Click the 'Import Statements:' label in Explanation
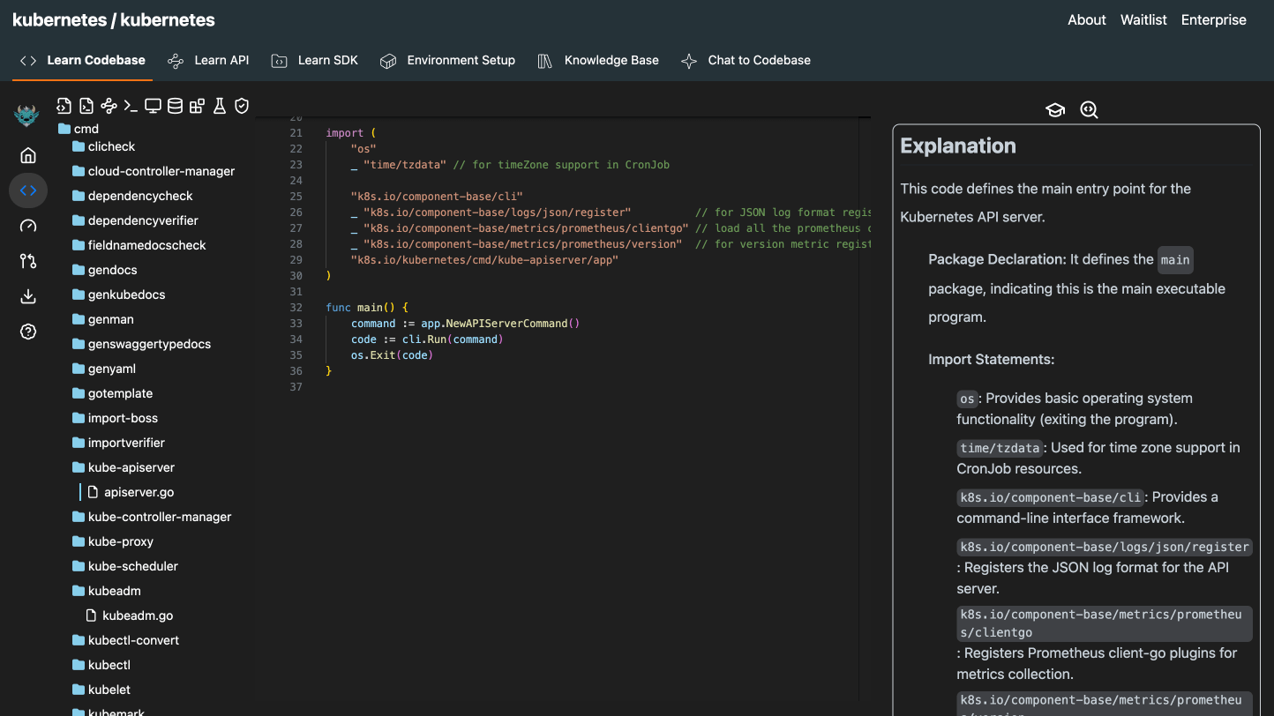This screenshot has width=1274, height=716. (991, 360)
